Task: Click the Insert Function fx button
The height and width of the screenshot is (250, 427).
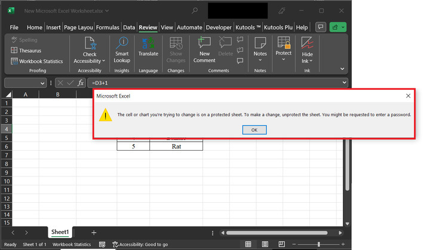Action: (81, 83)
